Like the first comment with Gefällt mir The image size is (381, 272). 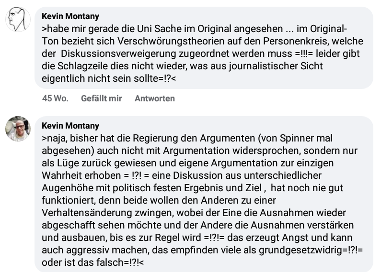tap(101, 98)
